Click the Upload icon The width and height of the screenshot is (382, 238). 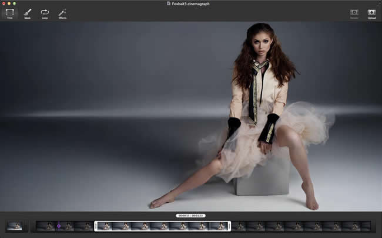tap(371, 13)
